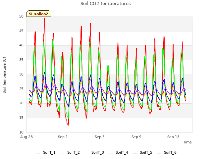
Task: Click the 25 y-axis tick label
Action: pyautogui.click(x=21, y=89)
